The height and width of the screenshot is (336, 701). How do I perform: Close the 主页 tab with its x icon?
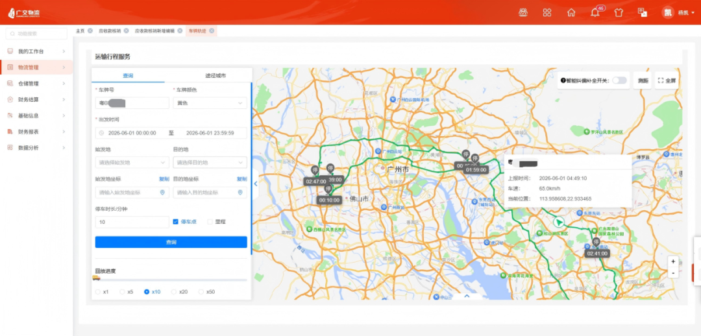90,31
